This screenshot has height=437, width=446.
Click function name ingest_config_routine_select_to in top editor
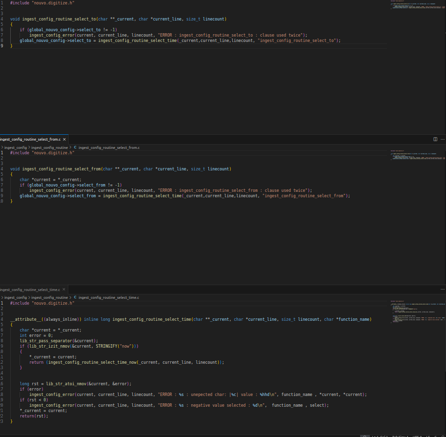[59, 19]
